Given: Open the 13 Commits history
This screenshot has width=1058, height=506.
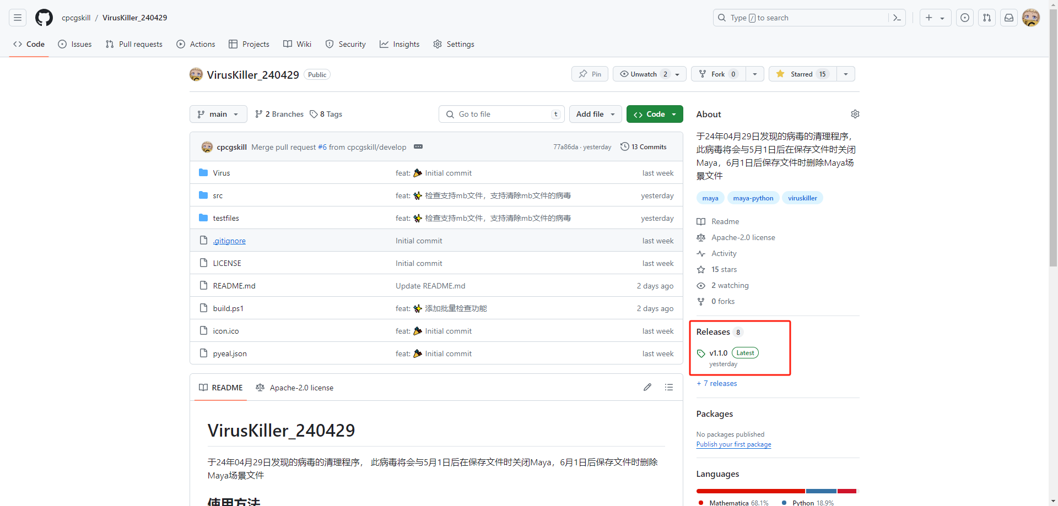Looking at the screenshot, I should coord(643,146).
